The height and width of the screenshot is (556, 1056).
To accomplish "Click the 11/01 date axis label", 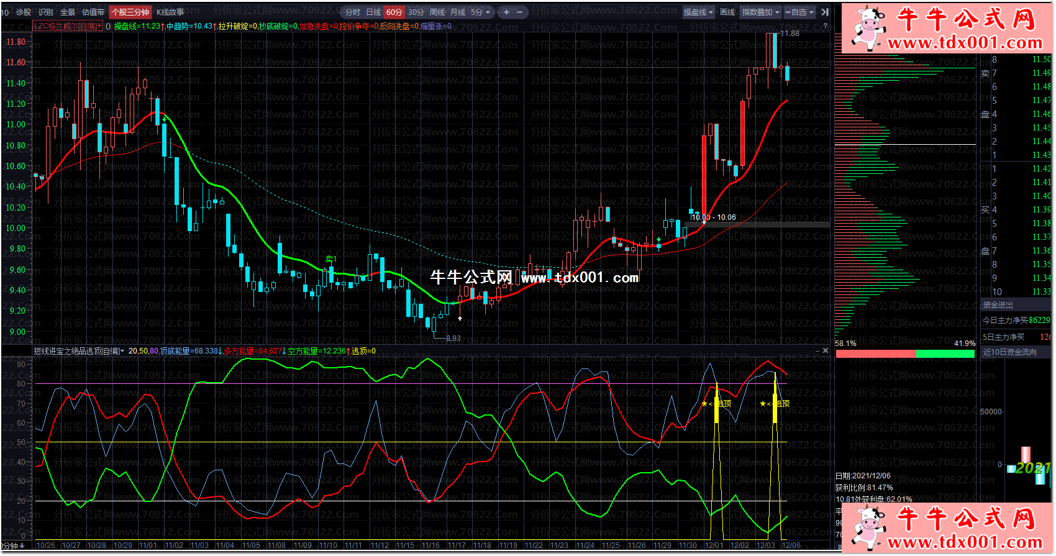I will pyautogui.click(x=148, y=545).
